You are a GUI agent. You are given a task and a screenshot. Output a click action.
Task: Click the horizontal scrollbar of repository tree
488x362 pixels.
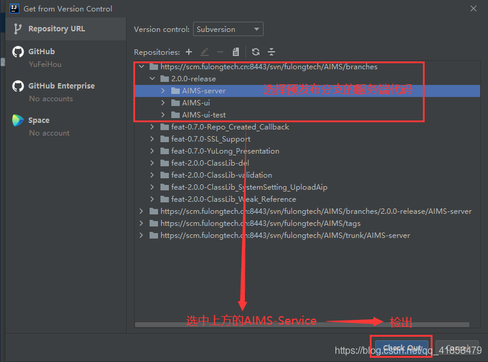coord(302,325)
